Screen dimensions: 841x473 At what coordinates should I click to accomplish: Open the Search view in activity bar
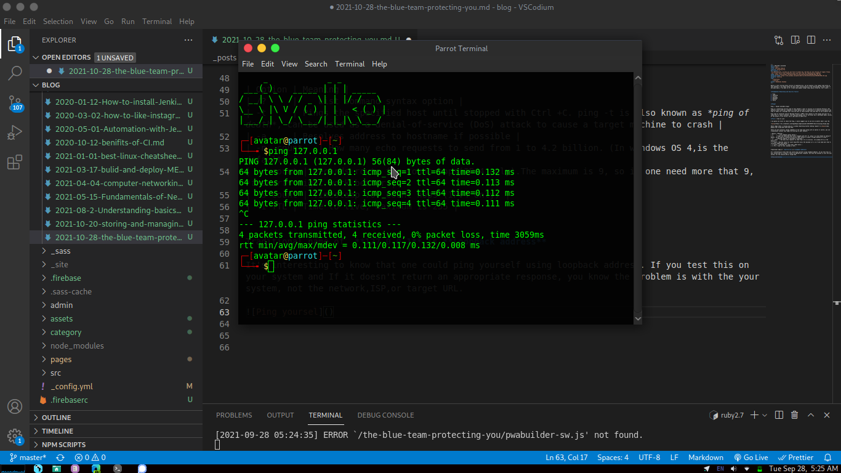[15, 74]
